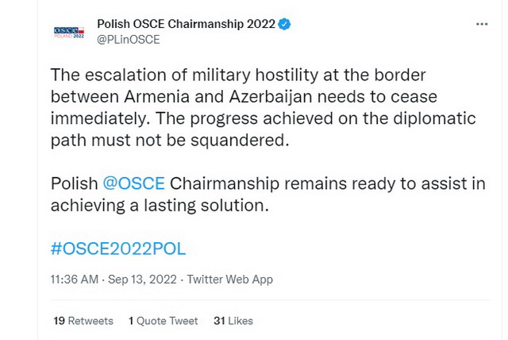Click the 11:36 AM timestamp
Image resolution: width=508 pixels, height=340 pixels.
pyautogui.click(x=74, y=280)
